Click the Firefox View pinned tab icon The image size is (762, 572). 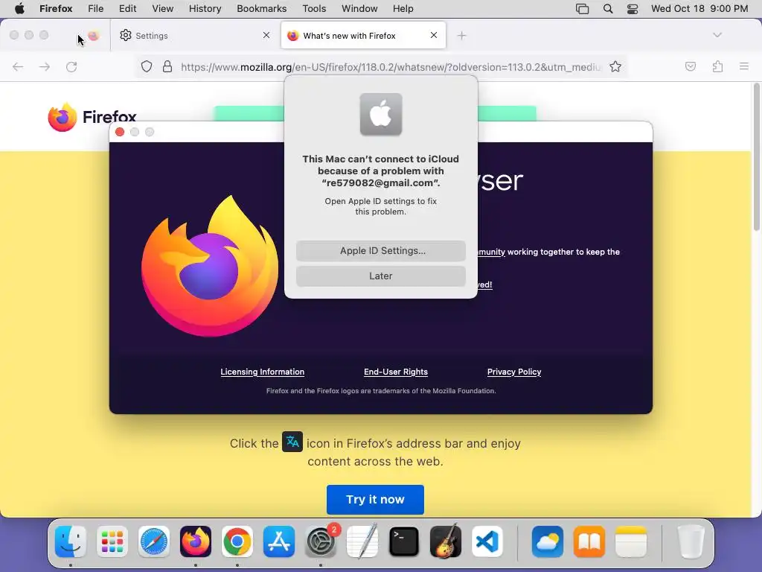click(93, 36)
